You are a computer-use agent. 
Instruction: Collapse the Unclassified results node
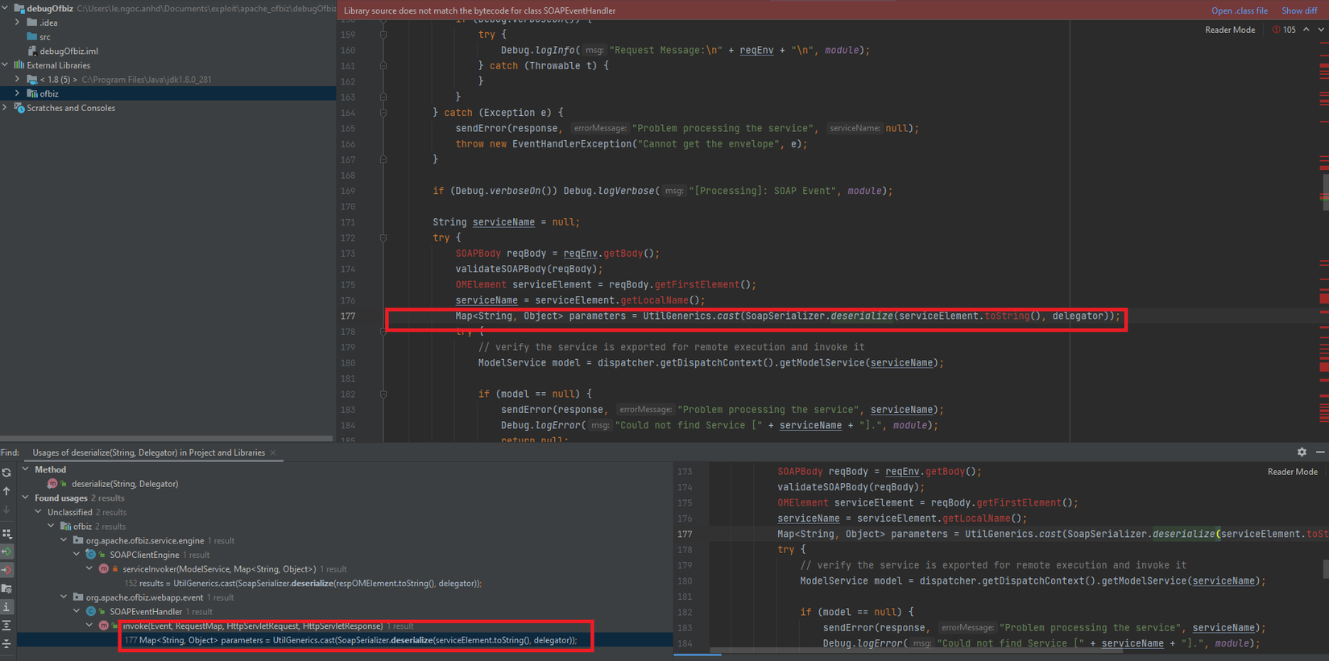(39, 512)
